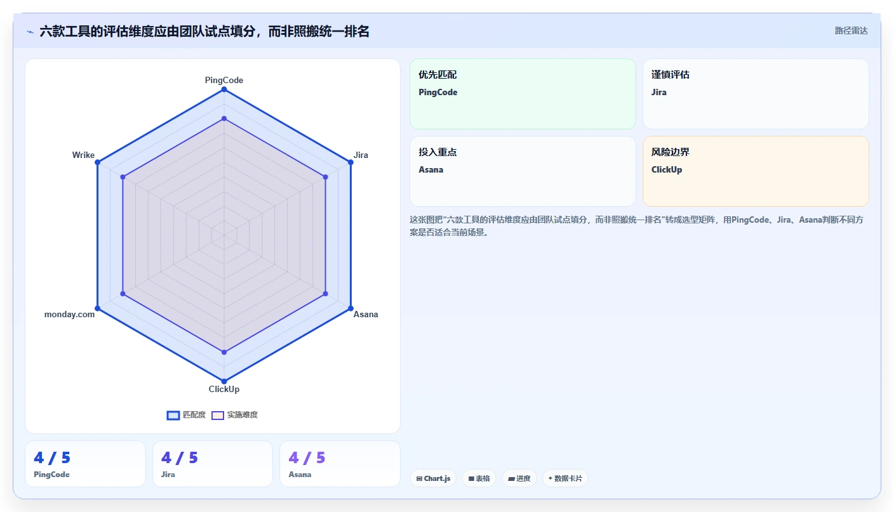Open the Chart.js chip
This screenshot has width=894, height=512.
(433, 478)
